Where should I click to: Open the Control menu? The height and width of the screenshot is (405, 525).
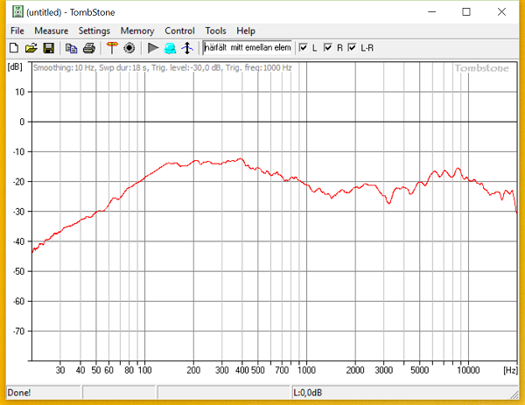coord(179,31)
